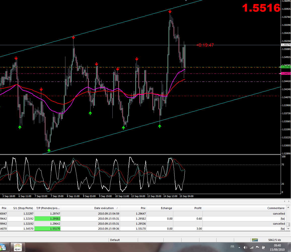Click the taskbar clock showing 09:40
The height and width of the screenshot is (252, 291).
point(277,247)
